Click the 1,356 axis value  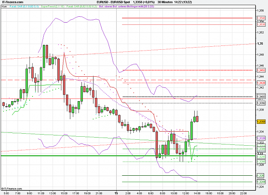pyautogui.click(x=261, y=11)
